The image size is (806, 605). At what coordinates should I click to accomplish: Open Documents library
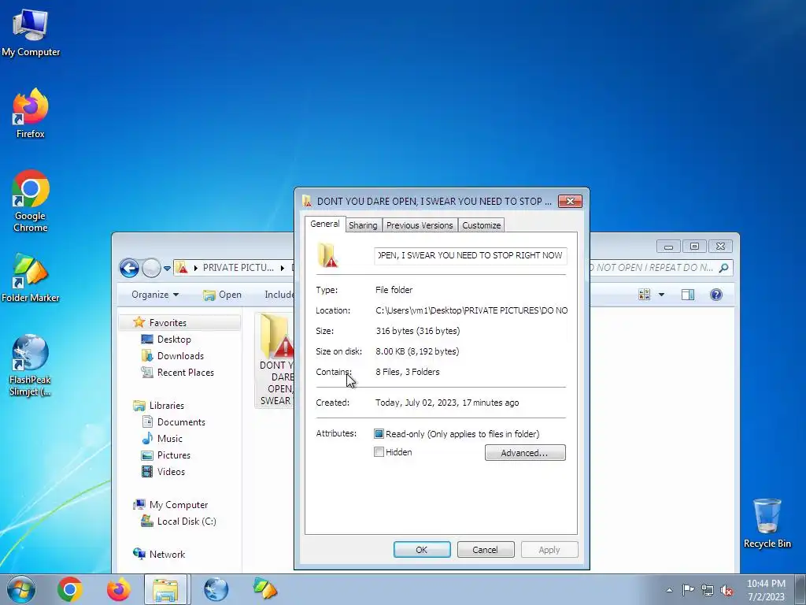point(181,422)
